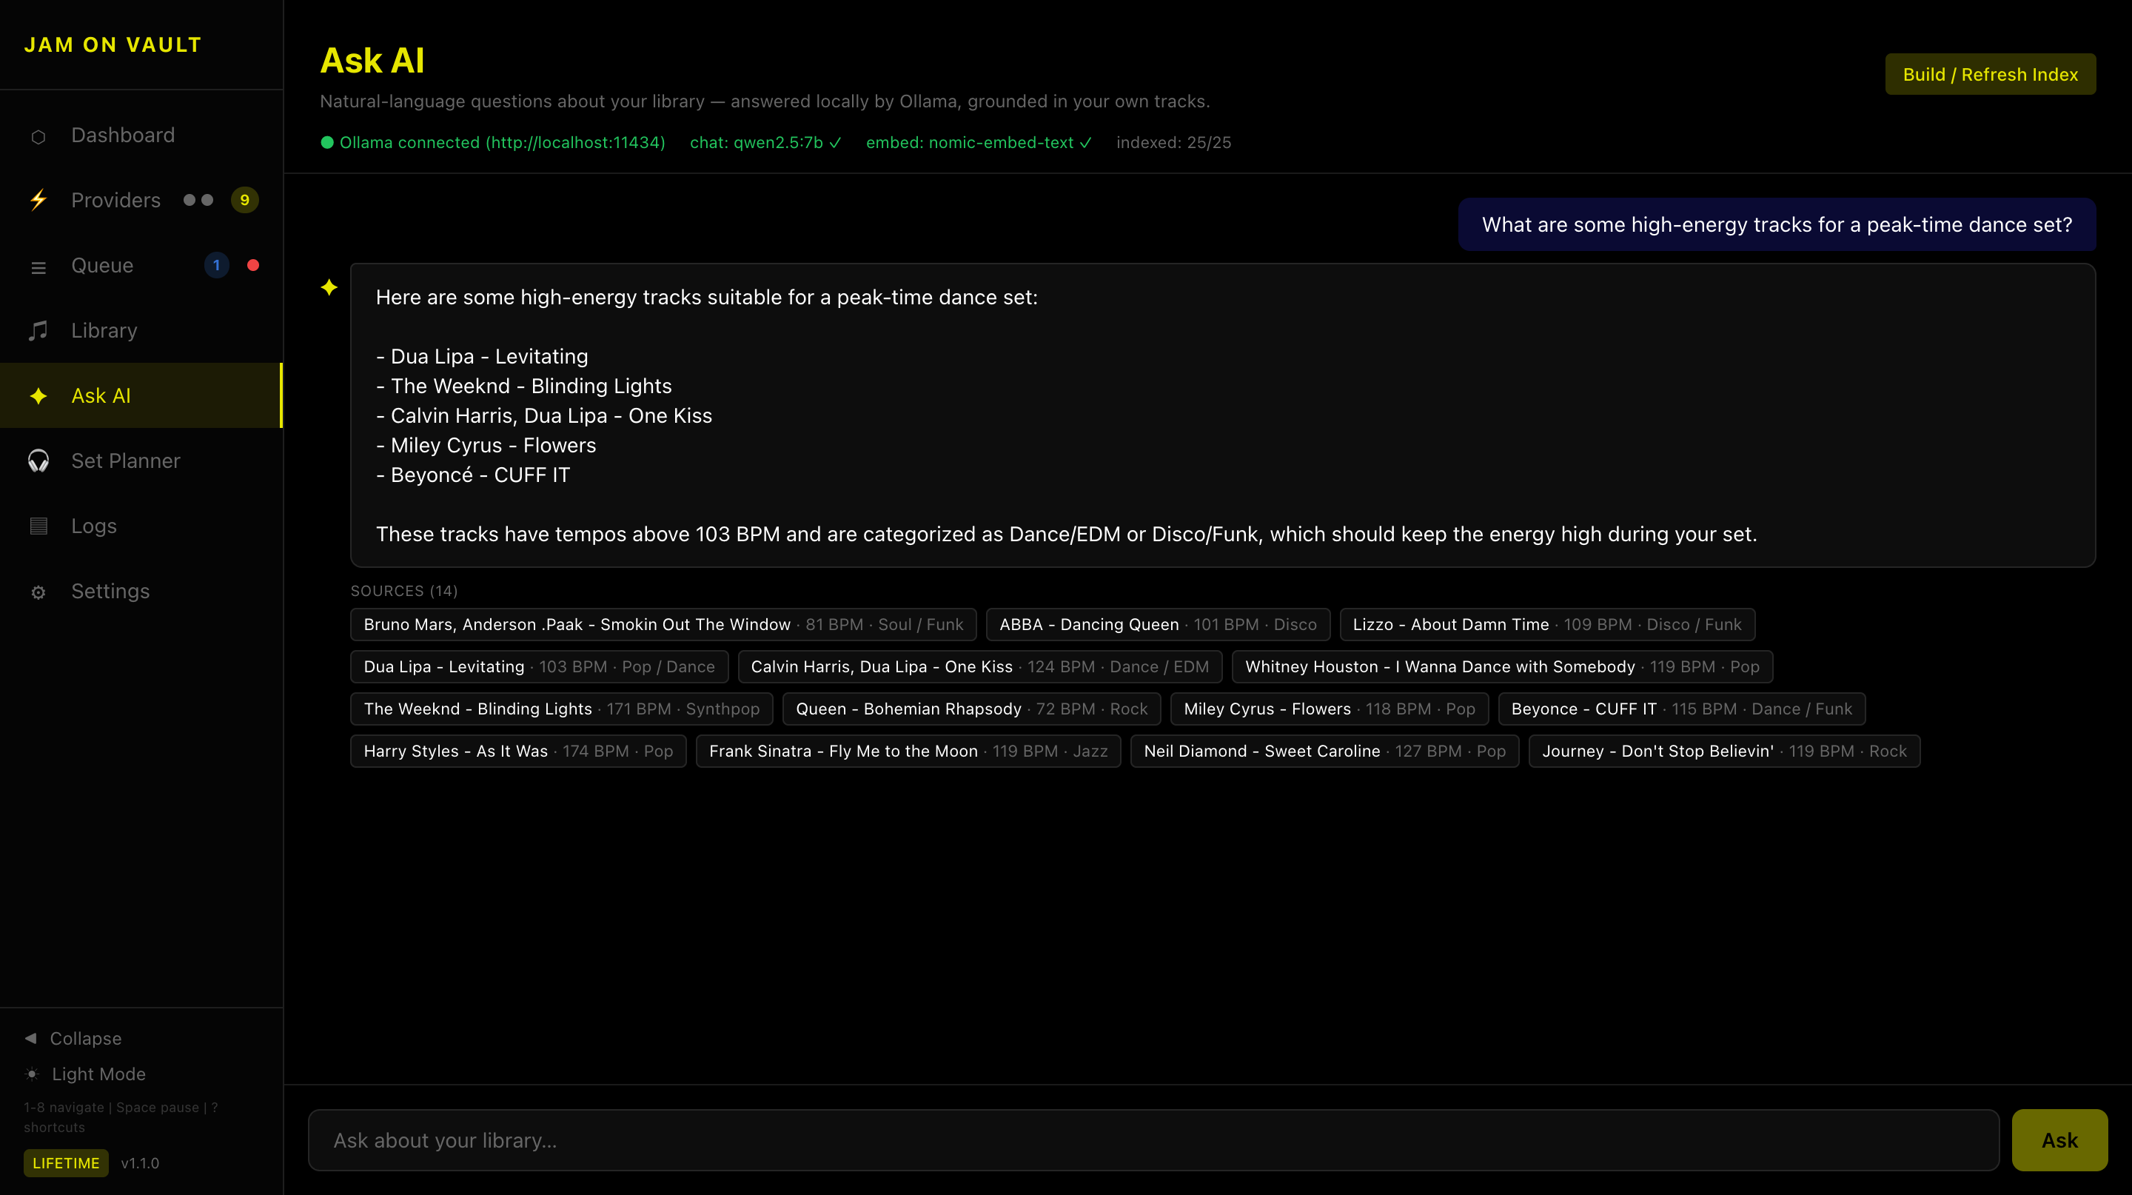This screenshot has width=2132, height=1195.
Task: Open Journey Don't Stop Believin' source chip
Action: pyautogui.click(x=1724, y=752)
